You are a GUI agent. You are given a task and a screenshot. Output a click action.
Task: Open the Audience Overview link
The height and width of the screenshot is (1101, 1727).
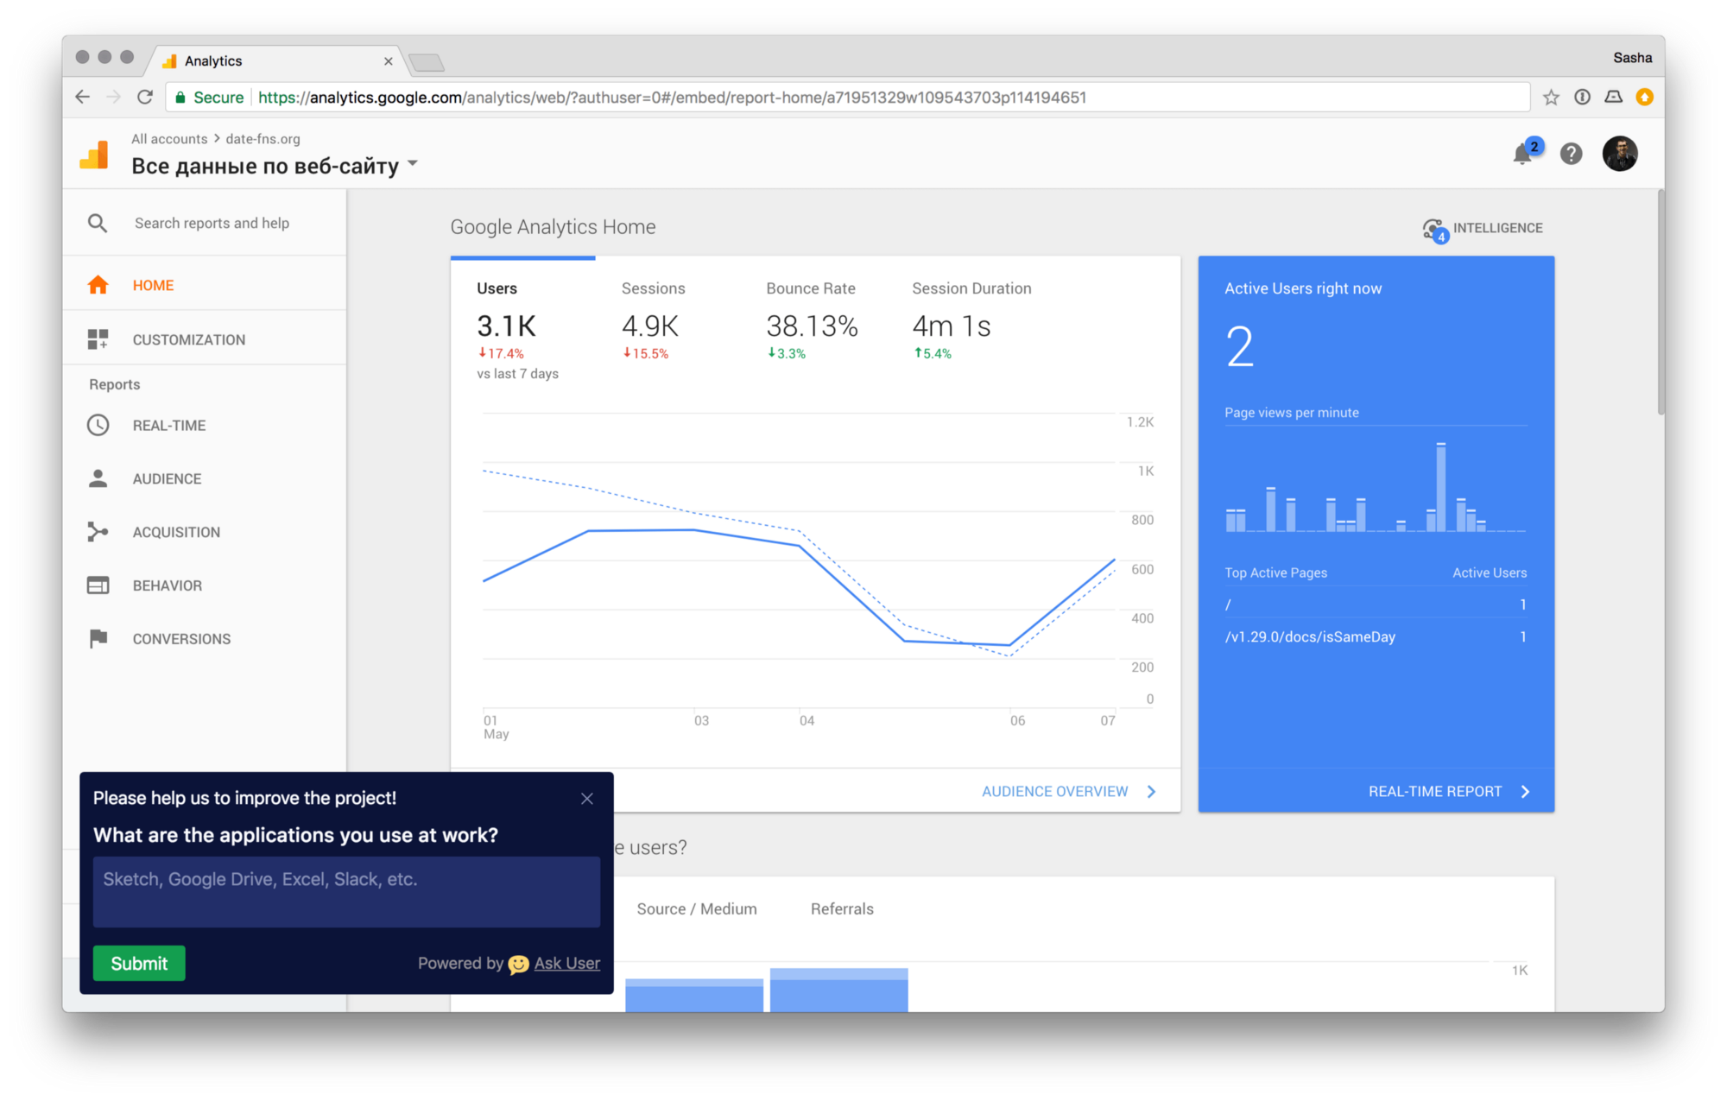point(1054,792)
